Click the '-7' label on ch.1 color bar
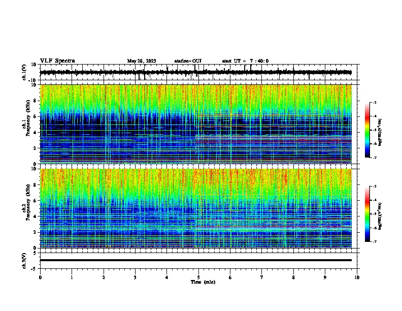The width and height of the screenshot is (402, 311). (x=374, y=158)
